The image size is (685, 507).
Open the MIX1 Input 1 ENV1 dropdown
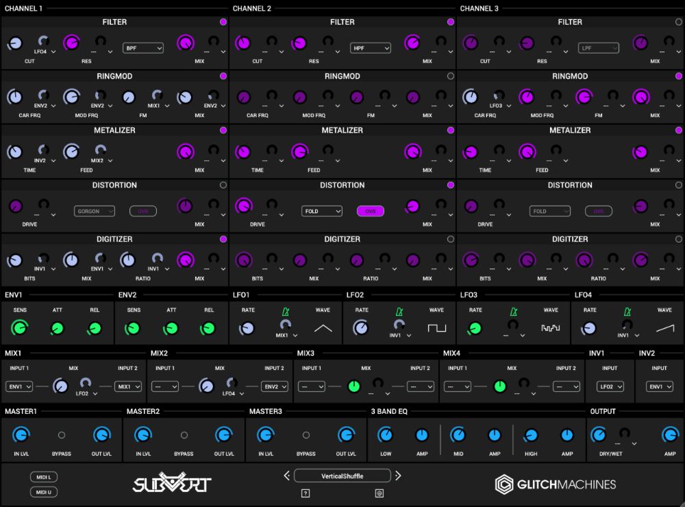click(x=19, y=386)
